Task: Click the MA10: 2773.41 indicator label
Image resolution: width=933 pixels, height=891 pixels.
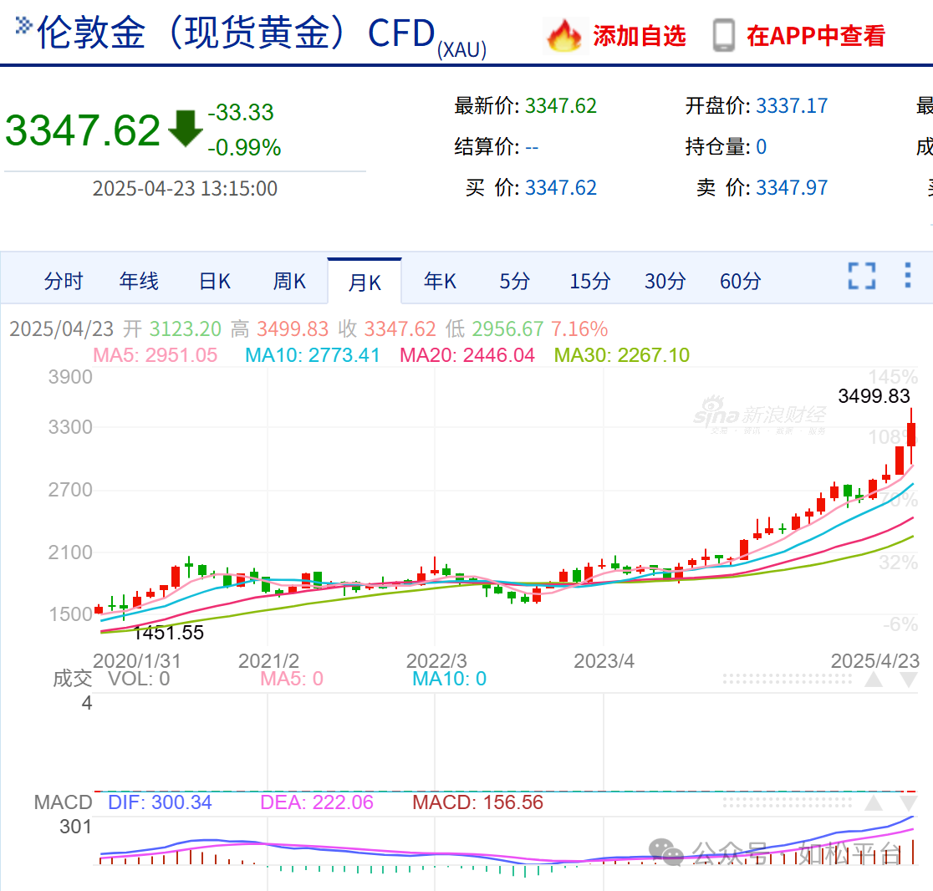Action: tap(313, 355)
